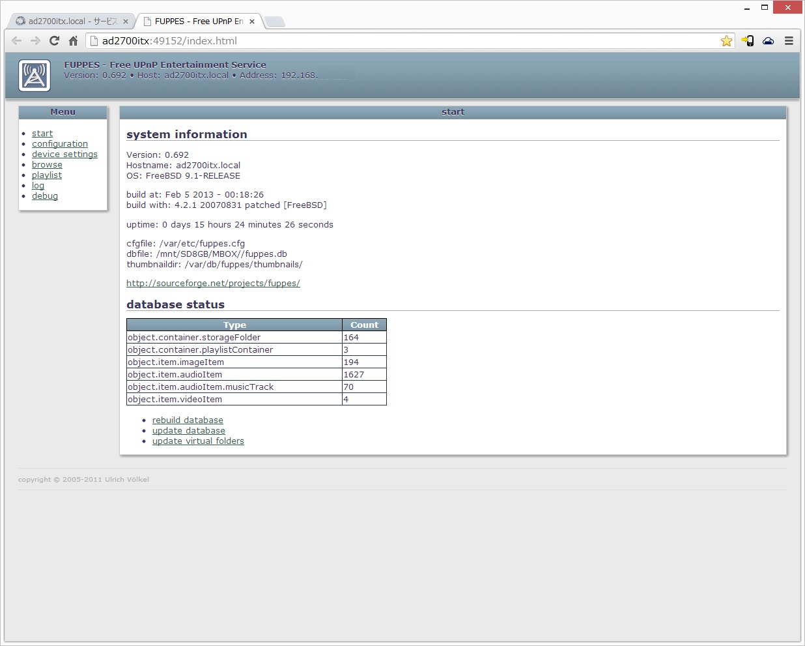Bookmark this page with the star icon
The height and width of the screenshot is (646, 805).
(x=726, y=41)
